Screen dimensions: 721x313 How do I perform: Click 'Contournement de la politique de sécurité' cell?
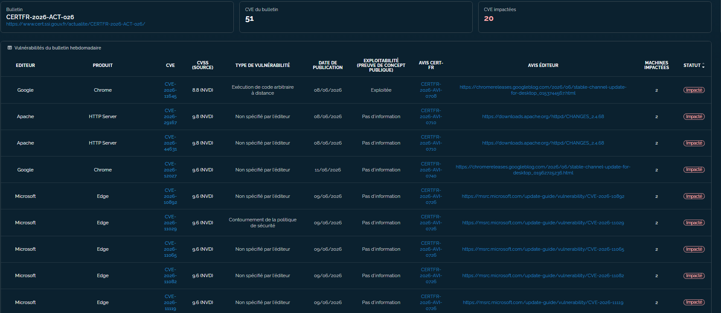(263, 223)
